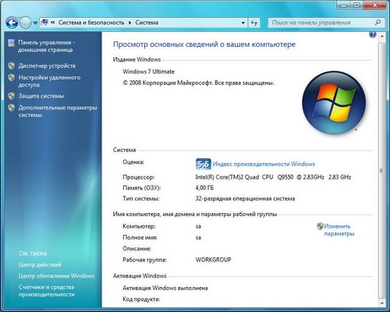Open 'Защита системы' link

pyautogui.click(x=41, y=96)
